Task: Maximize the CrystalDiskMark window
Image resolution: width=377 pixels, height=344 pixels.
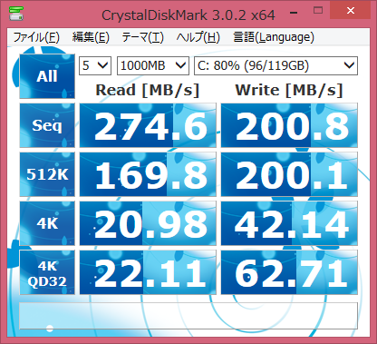Action: pos(318,11)
